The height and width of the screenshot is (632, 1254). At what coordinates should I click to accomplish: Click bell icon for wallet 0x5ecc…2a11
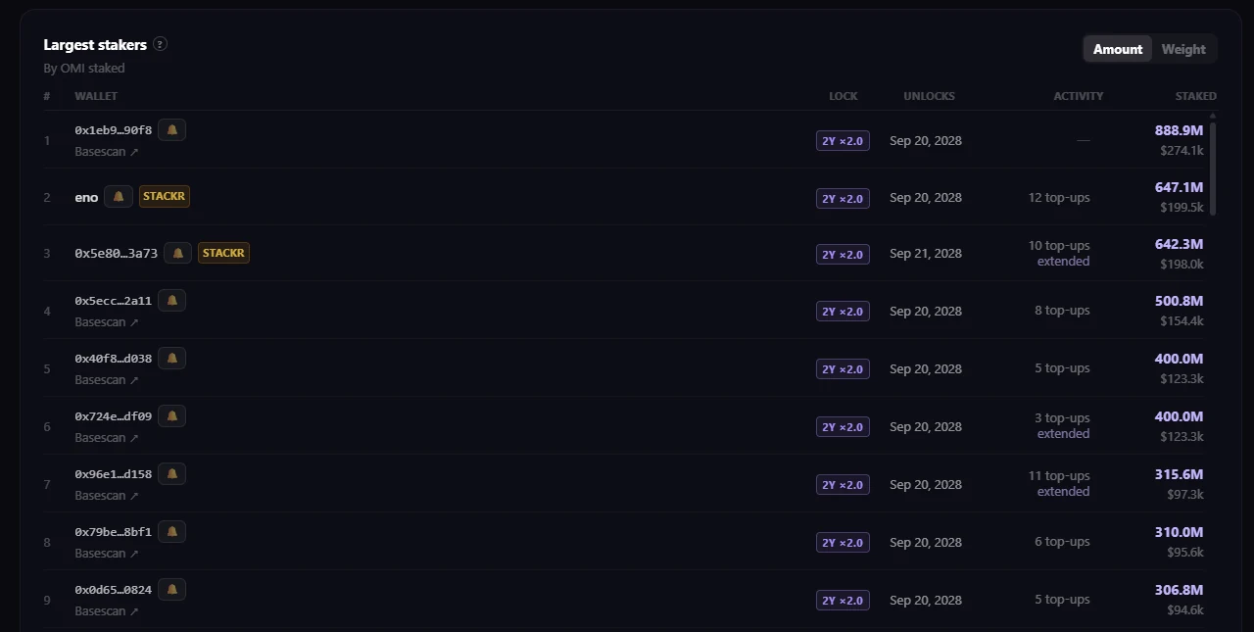click(171, 300)
